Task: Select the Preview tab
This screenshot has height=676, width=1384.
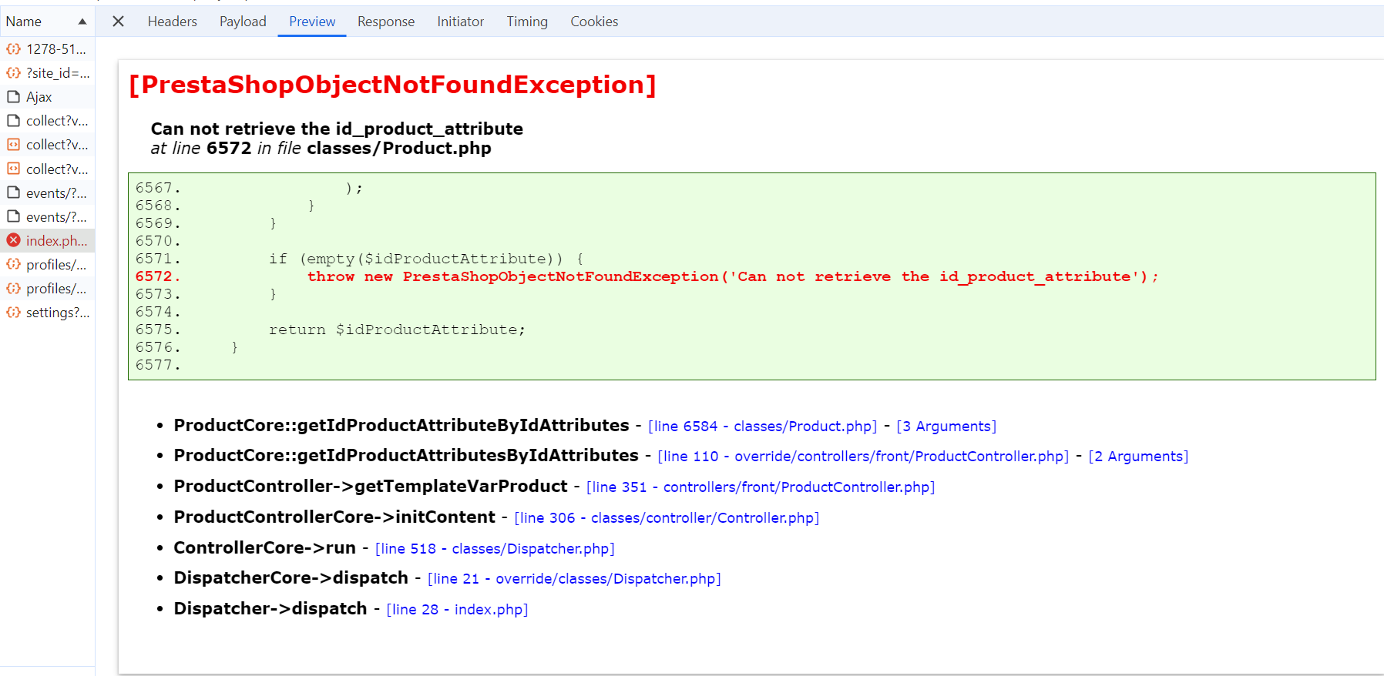Action: [312, 22]
